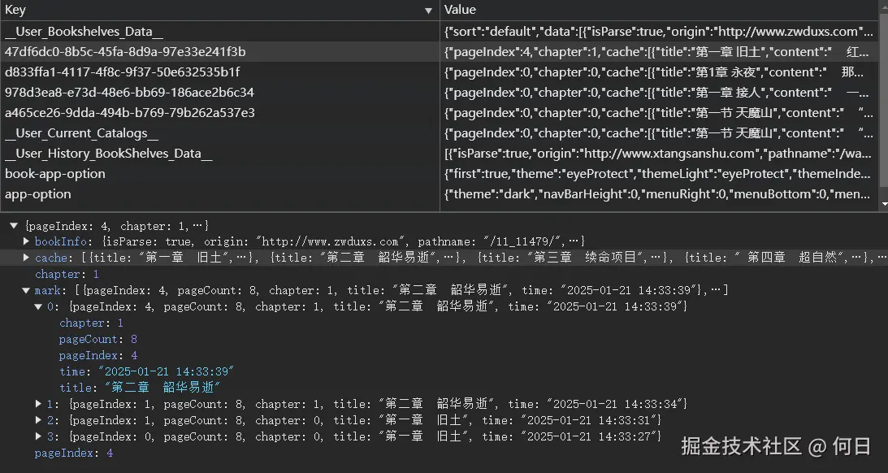Select key d833ffa1-4117-4f8c-9f37-50e632535b1f
Image resolution: width=888 pixels, height=473 pixels.
pos(122,72)
